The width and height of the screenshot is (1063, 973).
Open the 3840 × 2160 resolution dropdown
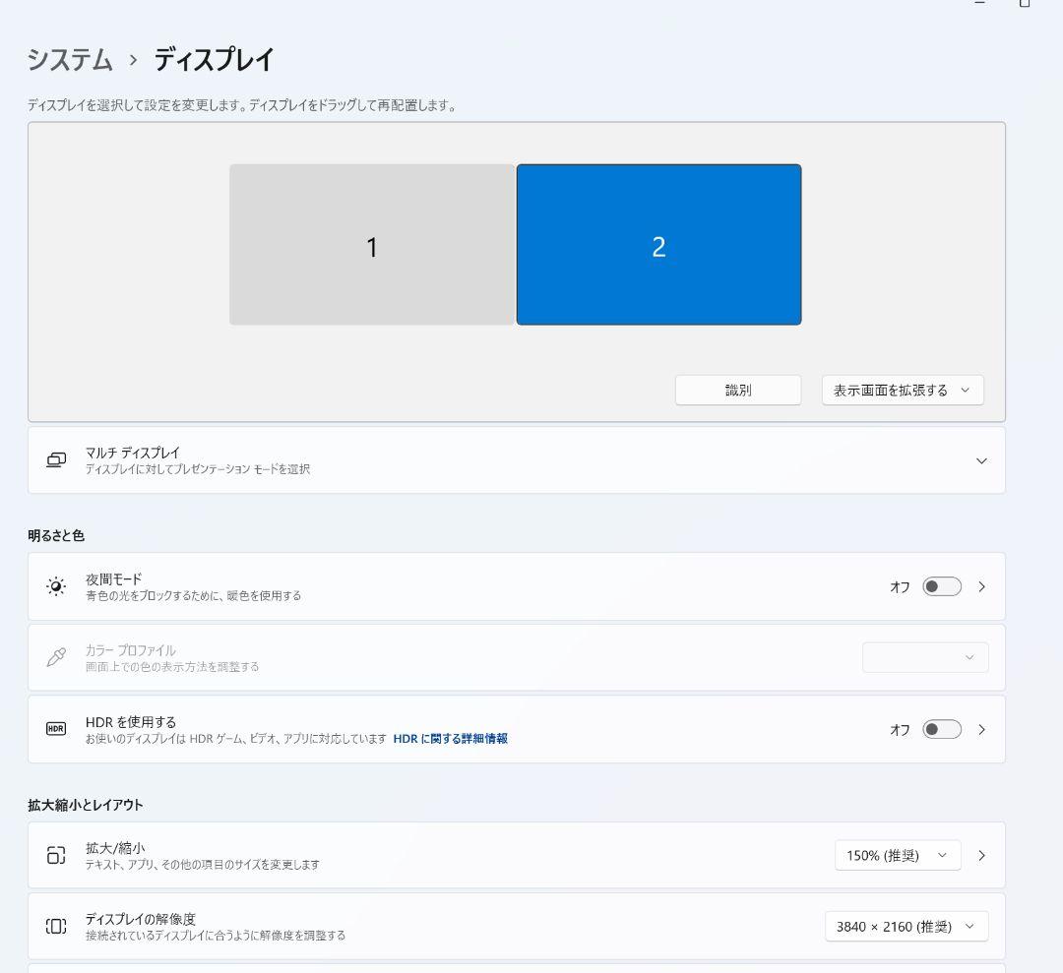(x=905, y=926)
